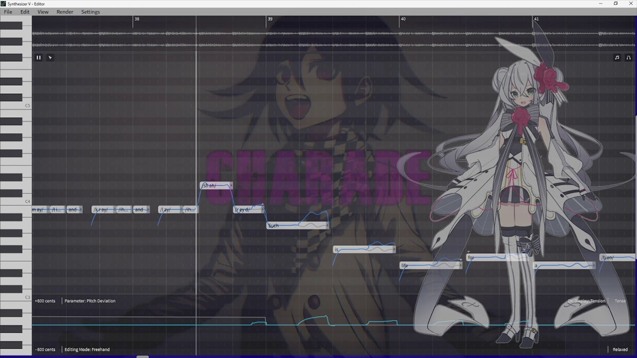This screenshot has height=358, width=637.
Task: Click the Synthesizer V app icon in title bar
Action: tap(3, 3)
